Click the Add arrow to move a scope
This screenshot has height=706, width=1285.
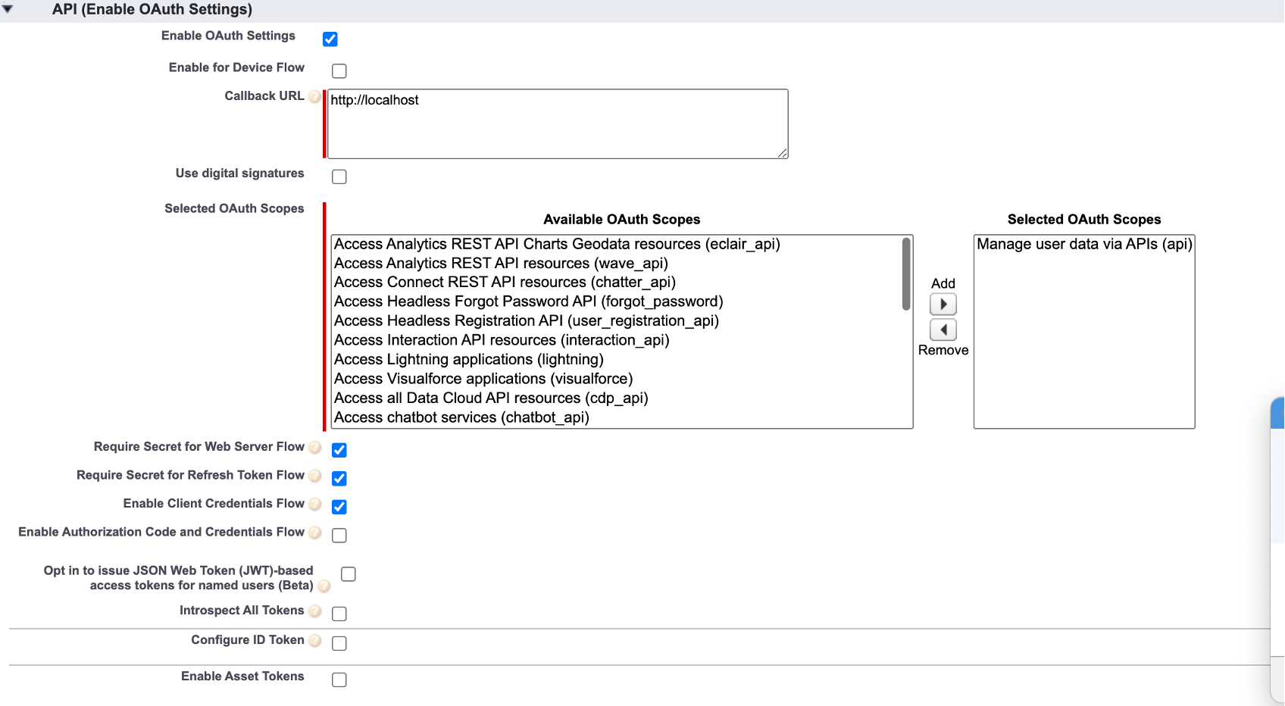(x=943, y=304)
